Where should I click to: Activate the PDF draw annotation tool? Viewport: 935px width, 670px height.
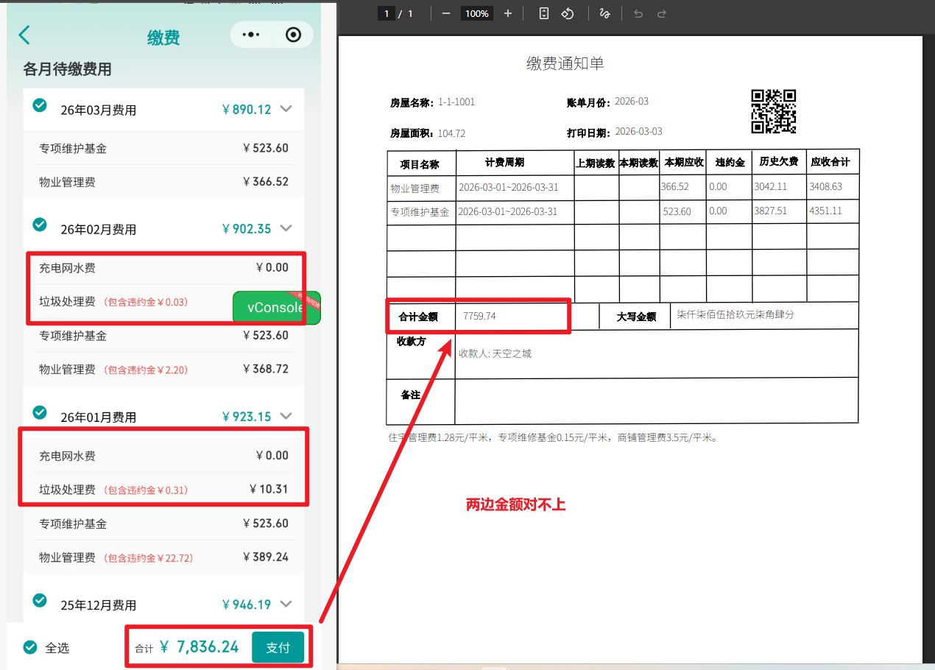tap(604, 13)
